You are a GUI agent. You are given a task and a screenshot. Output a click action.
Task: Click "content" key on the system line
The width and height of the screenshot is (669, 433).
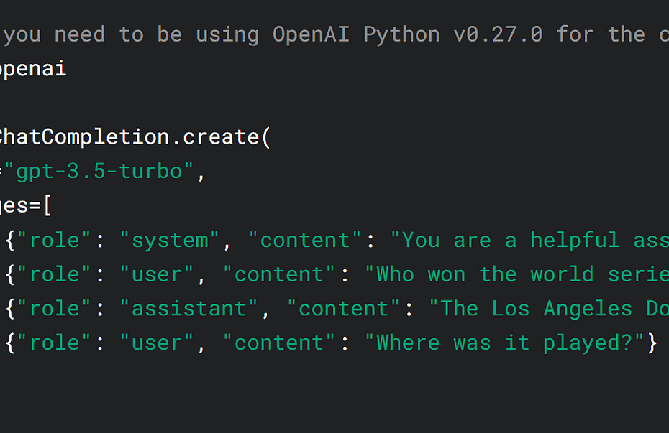(304, 241)
